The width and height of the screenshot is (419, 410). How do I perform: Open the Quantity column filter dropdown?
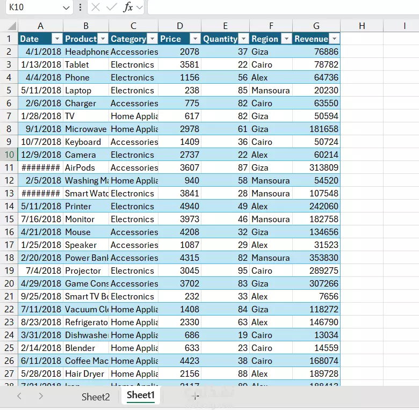[x=243, y=39]
